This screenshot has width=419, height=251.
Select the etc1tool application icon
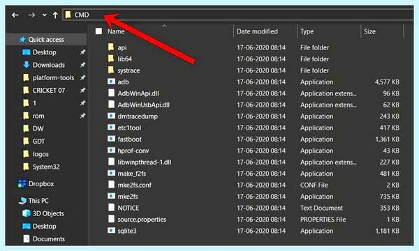[111, 127]
